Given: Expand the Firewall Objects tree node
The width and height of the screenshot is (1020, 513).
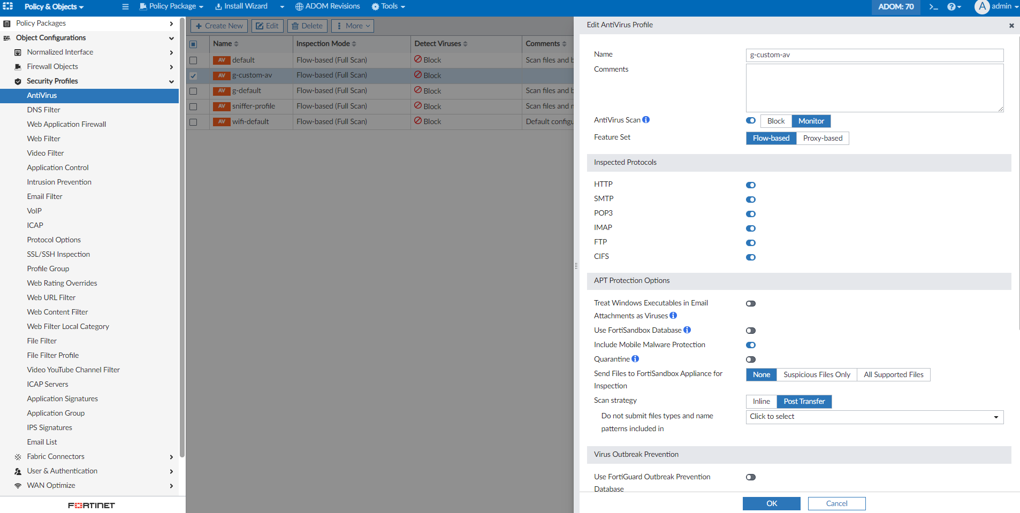Looking at the screenshot, I should 52,66.
